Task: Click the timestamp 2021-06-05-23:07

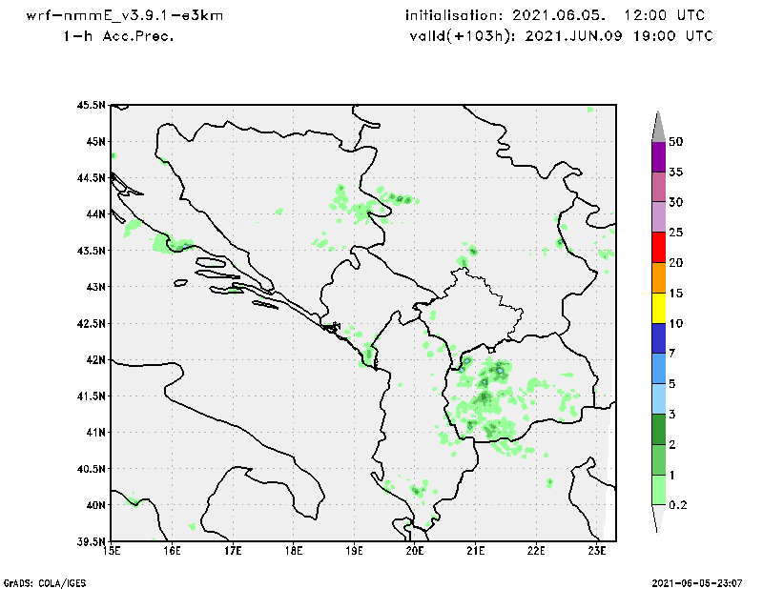Action: 697,583
